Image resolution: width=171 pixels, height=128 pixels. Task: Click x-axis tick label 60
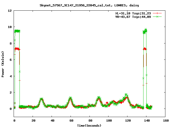click(71, 121)
